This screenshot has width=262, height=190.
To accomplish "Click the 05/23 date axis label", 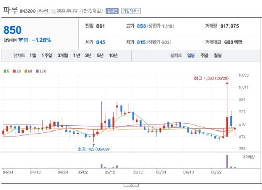I will click(x=138, y=172).
